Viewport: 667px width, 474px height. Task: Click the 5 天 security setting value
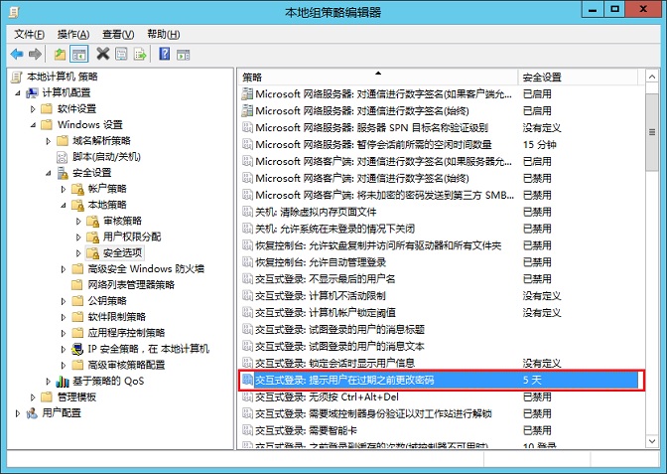pos(532,380)
